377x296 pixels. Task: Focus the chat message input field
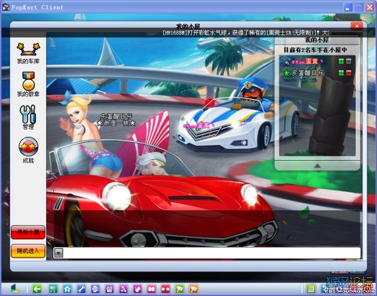pos(212,253)
